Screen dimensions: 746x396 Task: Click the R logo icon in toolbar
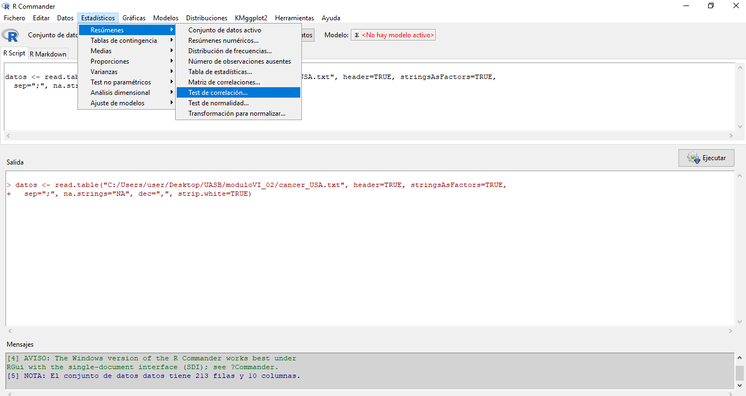[x=10, y=35]
